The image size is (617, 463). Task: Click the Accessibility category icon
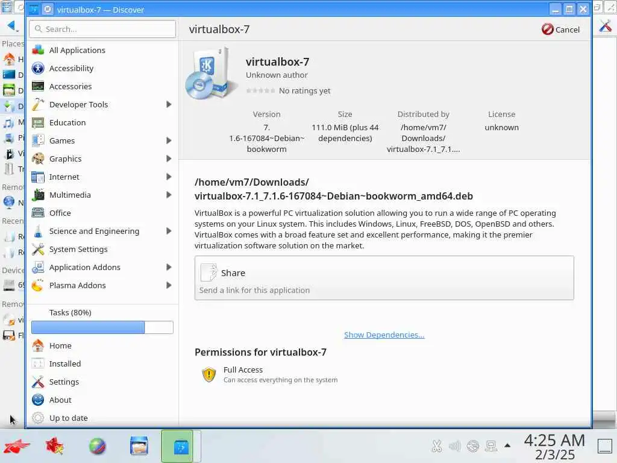(x=38, y=68)
